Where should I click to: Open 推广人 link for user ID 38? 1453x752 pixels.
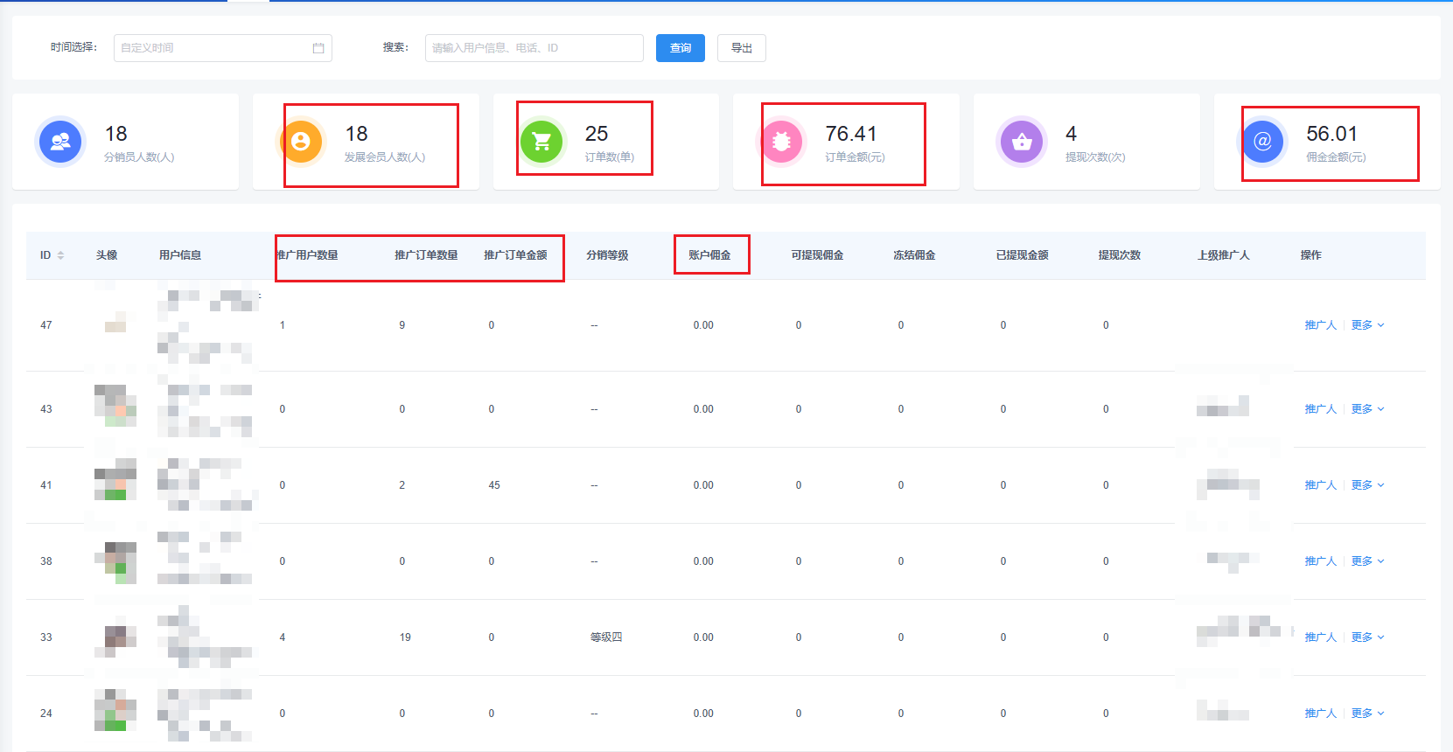pos(1320,561)
